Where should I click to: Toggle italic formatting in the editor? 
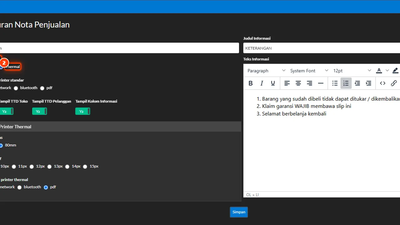pos(262,83)
